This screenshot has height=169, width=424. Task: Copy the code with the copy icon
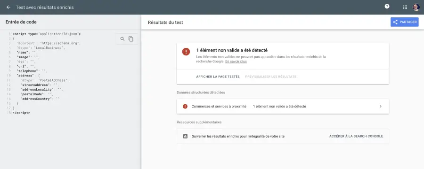[x=131, y=39]
